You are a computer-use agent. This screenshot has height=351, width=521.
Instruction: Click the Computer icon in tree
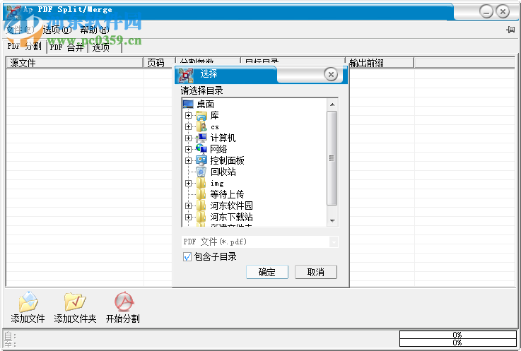pyautogui.click(x=201, y=138)
